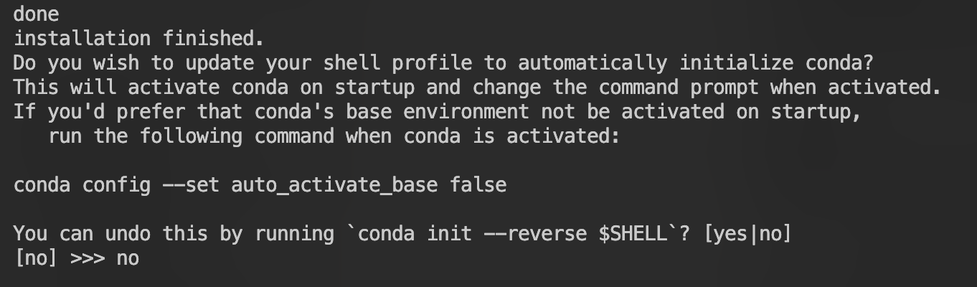977x287 pixels.
Task: Click the "$SHELL" variable text
Action: tap(633, 234)
